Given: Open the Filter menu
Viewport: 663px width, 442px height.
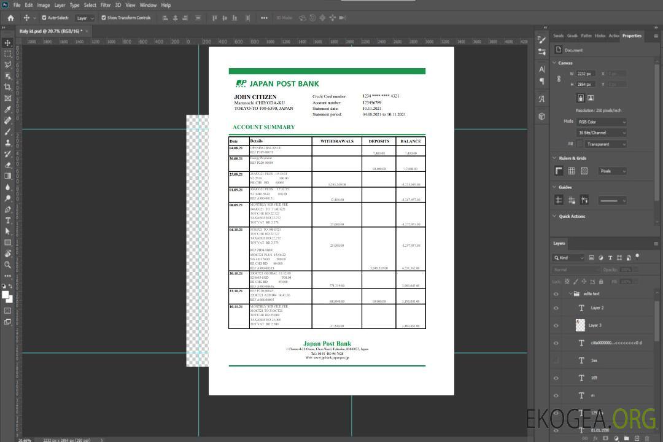Looking at the screenshot, I should [106, 5].
